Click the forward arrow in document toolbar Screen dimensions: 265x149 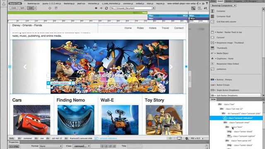(x=101, y=8)
